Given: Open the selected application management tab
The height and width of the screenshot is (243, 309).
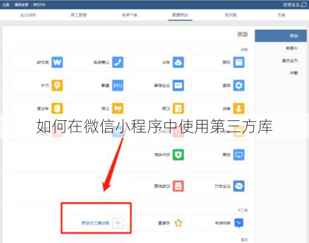Looking at the screenshot, I should pyautogui.click(x=180, y=15).
